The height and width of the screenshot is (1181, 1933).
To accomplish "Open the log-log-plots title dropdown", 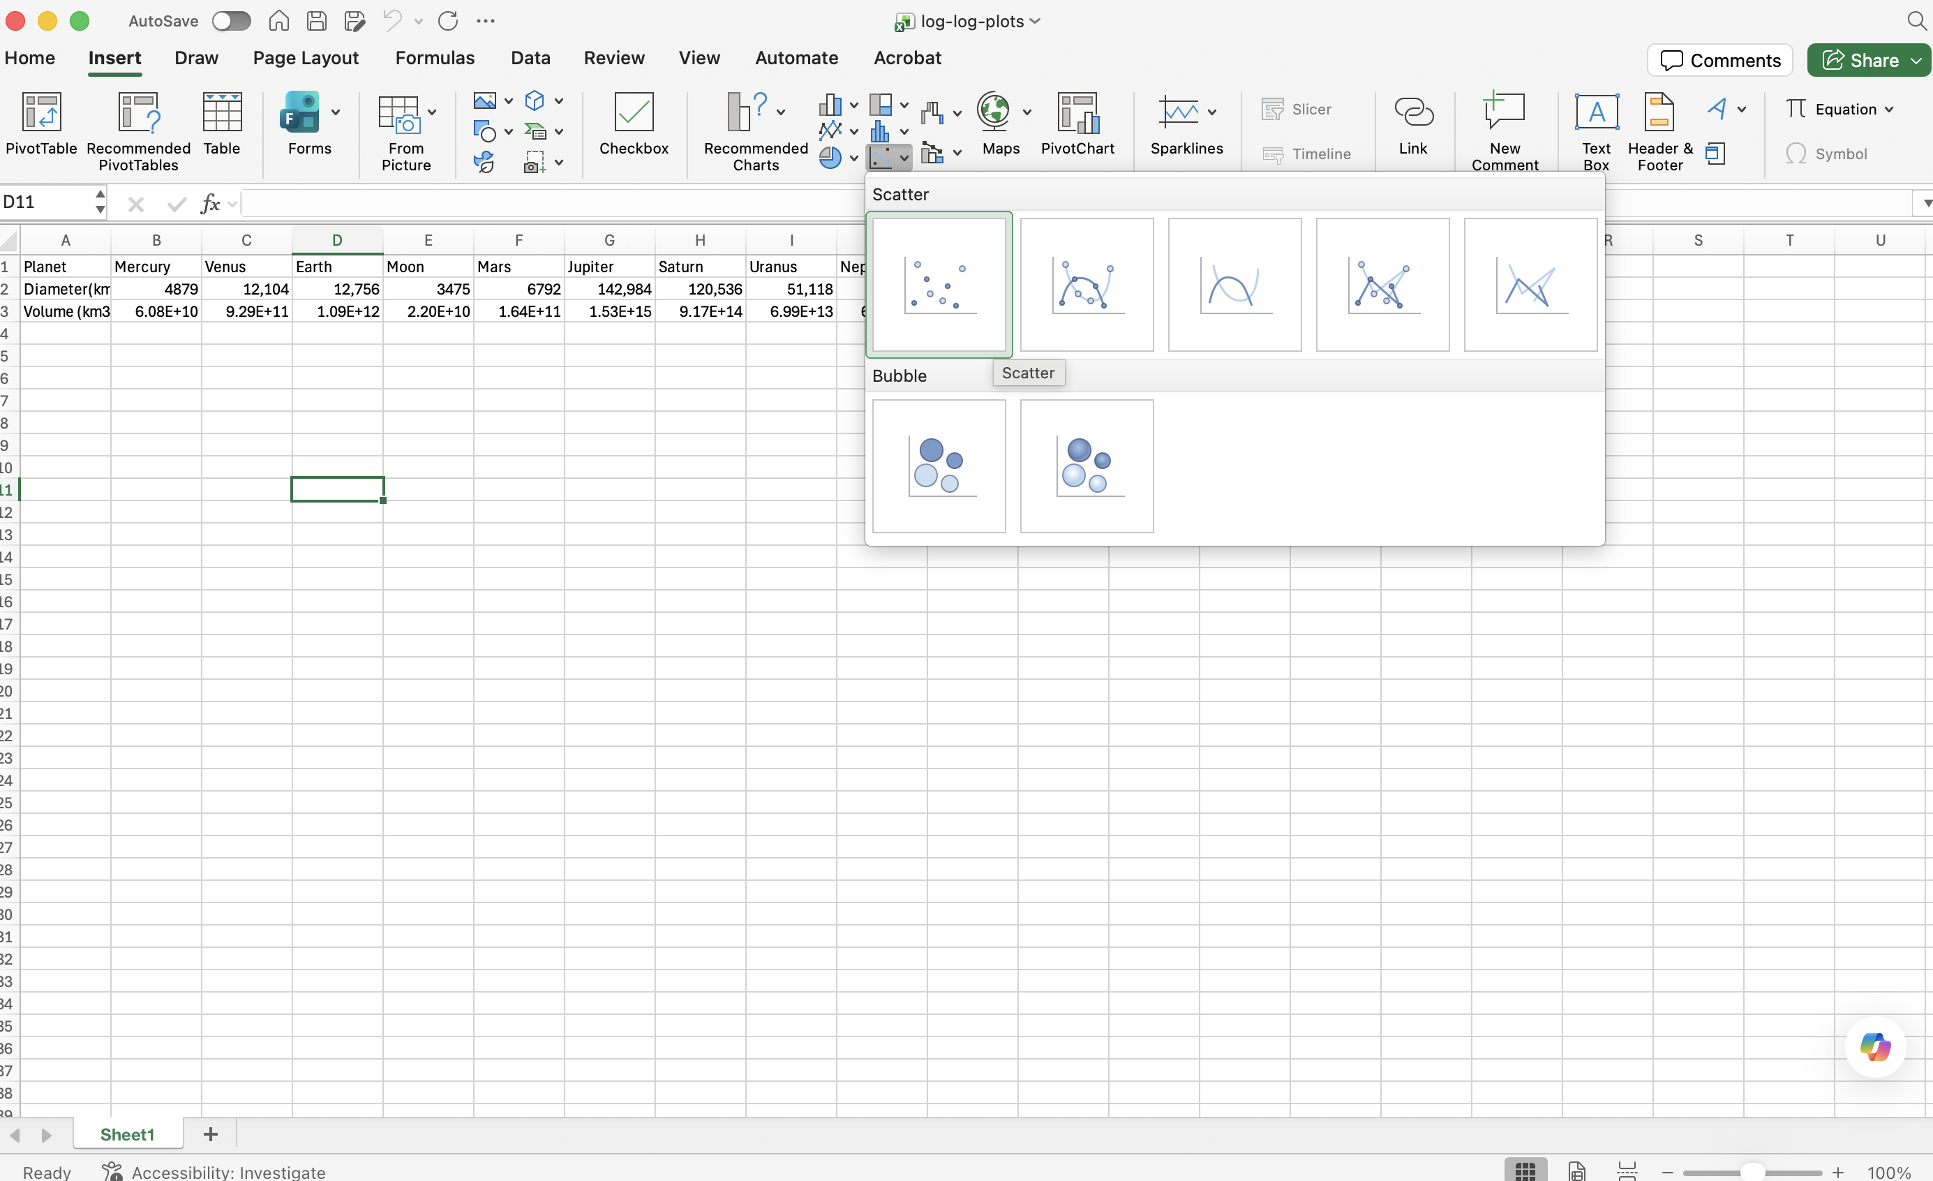I will [1035, 21].
